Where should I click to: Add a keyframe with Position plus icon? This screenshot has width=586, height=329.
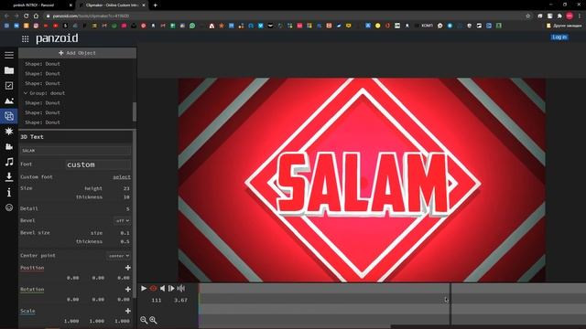point(128,268)
